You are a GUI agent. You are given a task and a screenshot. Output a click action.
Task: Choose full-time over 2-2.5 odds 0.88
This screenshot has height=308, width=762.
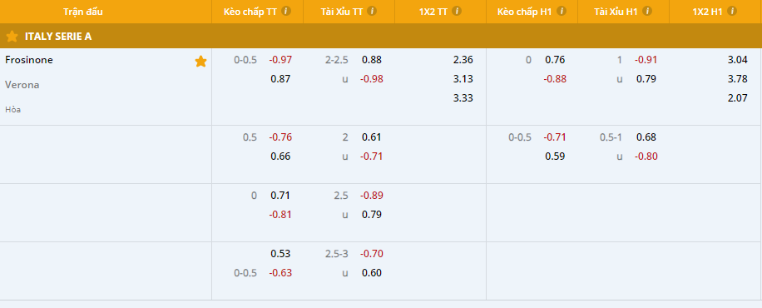click(x=372, y=60)
